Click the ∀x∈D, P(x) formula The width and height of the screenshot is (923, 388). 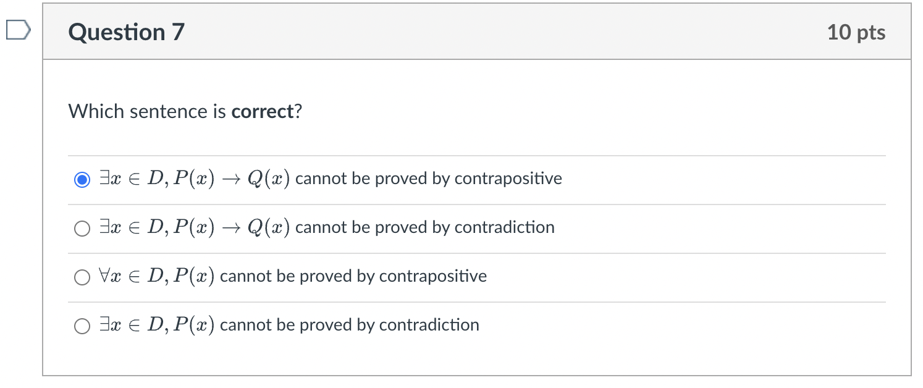point(156,277)
